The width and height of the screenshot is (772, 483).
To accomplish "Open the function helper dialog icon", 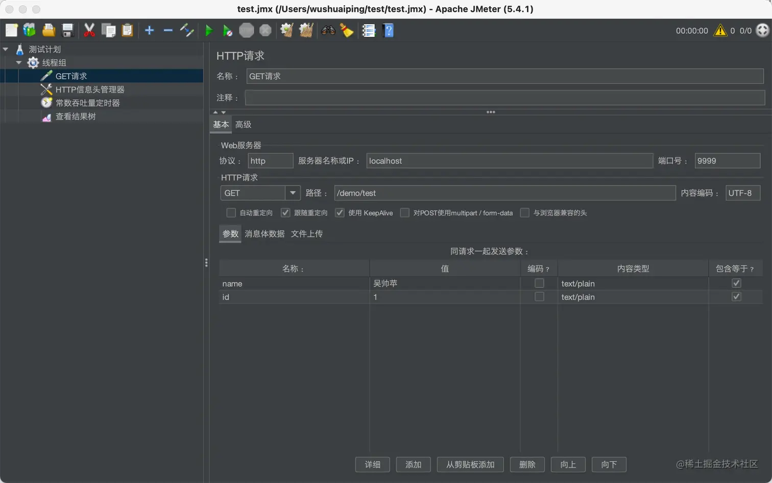I will click(369, 31).
